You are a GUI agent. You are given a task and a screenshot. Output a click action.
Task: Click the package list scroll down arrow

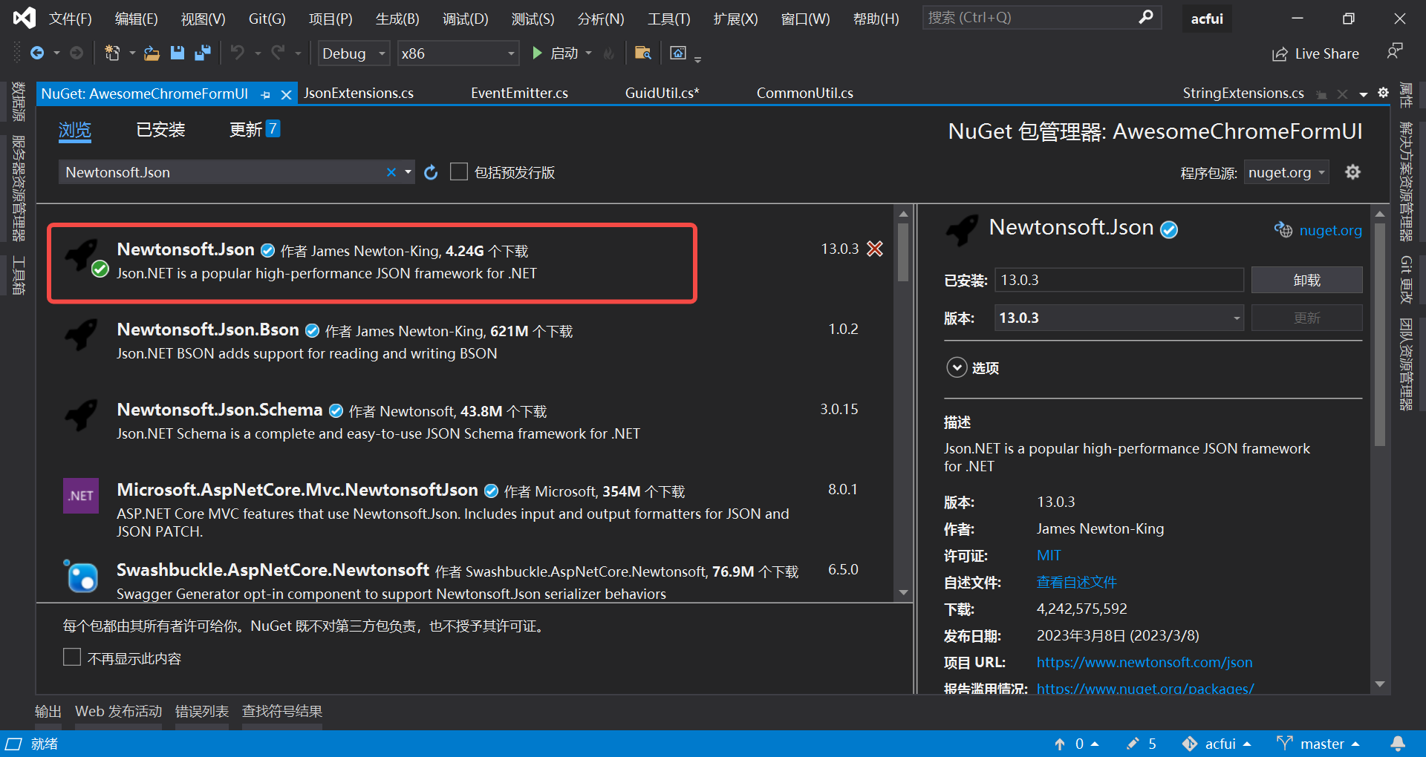(903, 592)
